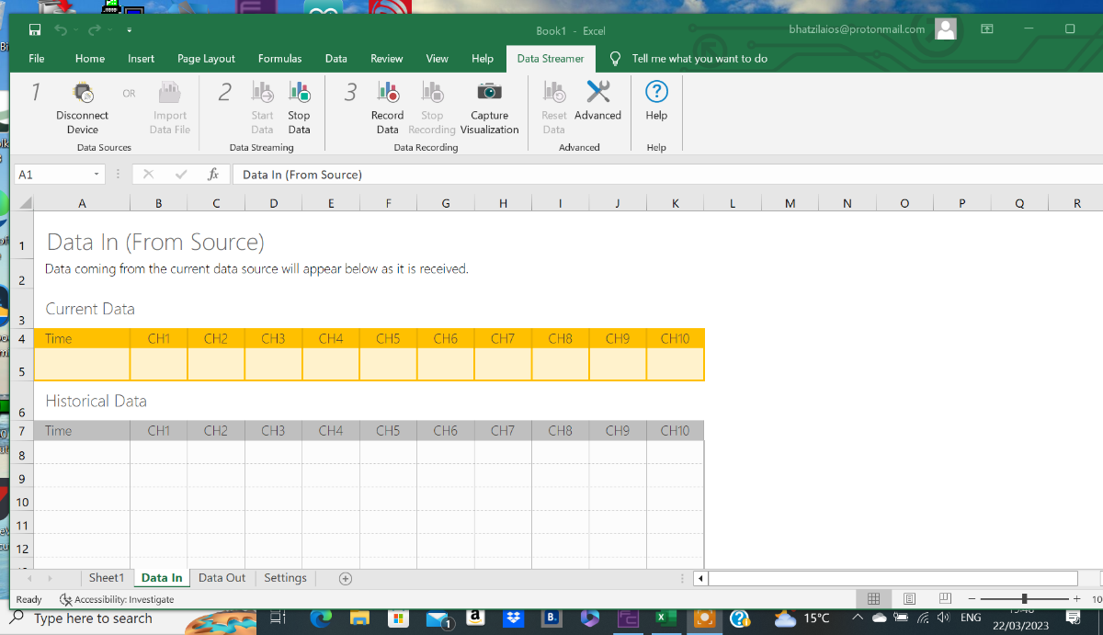Open Customize Quick Access Toolbar dropdown
The width and height of the screenshot is (1103, 635).
coord(130,30)
